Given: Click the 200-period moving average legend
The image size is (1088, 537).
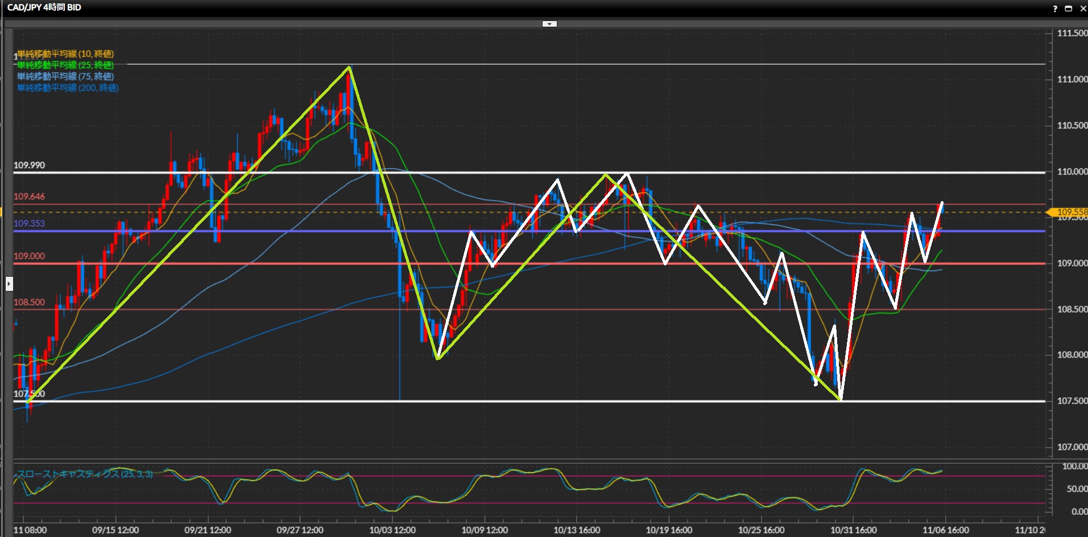Looking at the screenshot, I should (x=68, y=88).
